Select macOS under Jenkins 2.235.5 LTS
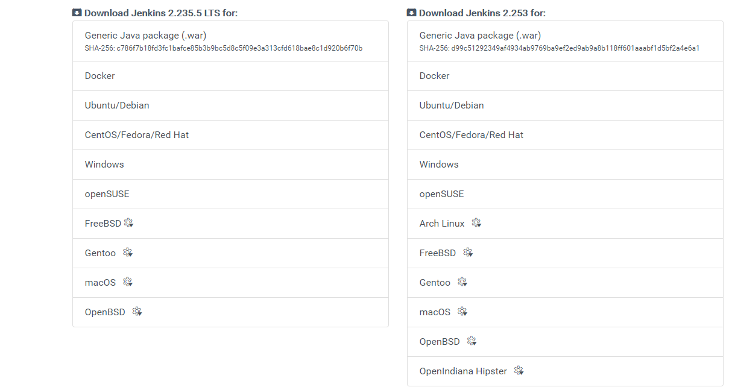The height and width of the screenshot is (390, 732). (230, 283)
